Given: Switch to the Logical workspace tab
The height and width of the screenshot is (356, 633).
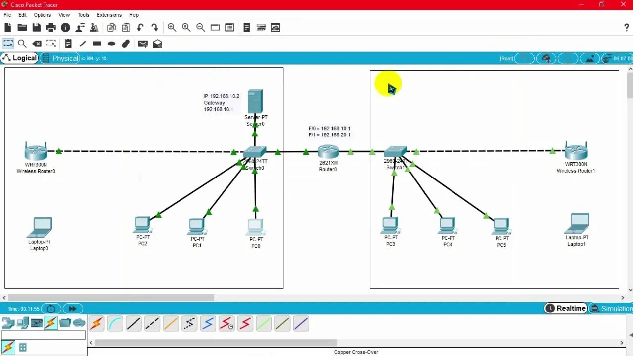Looking at the screenshot, I should pyautogui.click(x=20, y=58).
